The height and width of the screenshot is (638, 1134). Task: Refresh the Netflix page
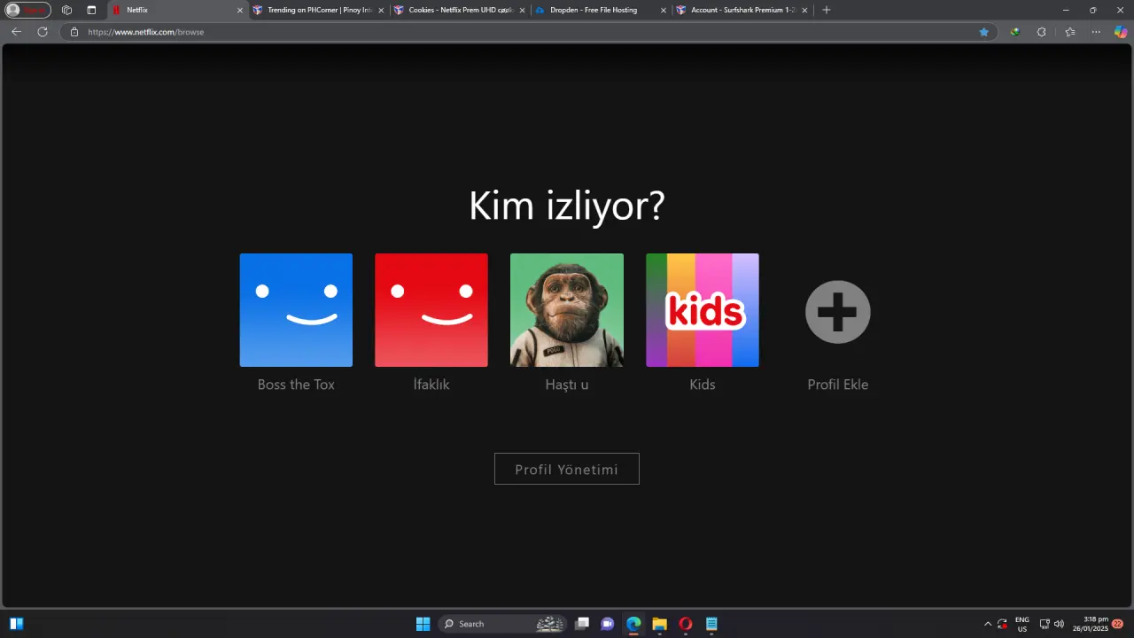click(x=42, y=32)
